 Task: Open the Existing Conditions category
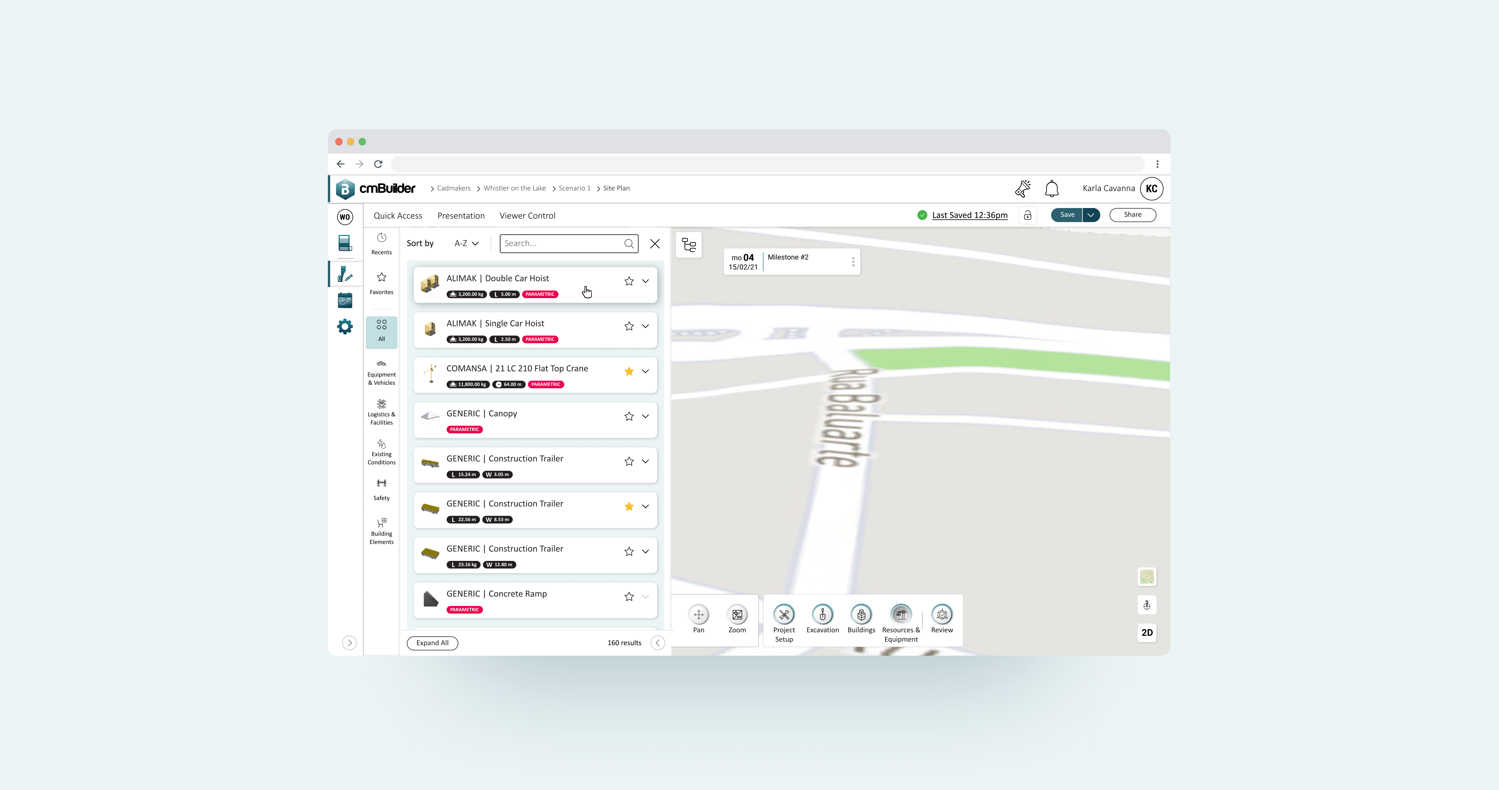click(381, 452)
